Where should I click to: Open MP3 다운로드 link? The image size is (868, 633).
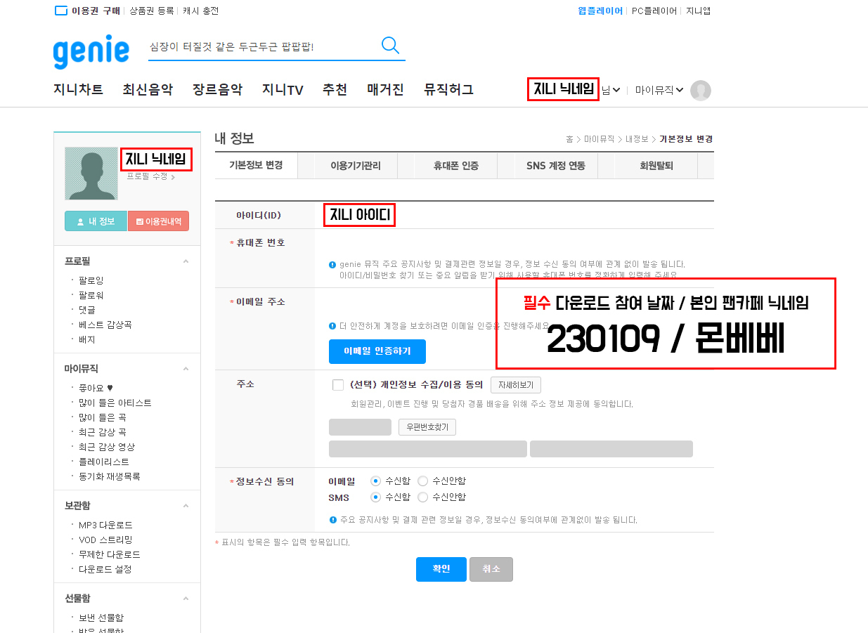[105, 525]
